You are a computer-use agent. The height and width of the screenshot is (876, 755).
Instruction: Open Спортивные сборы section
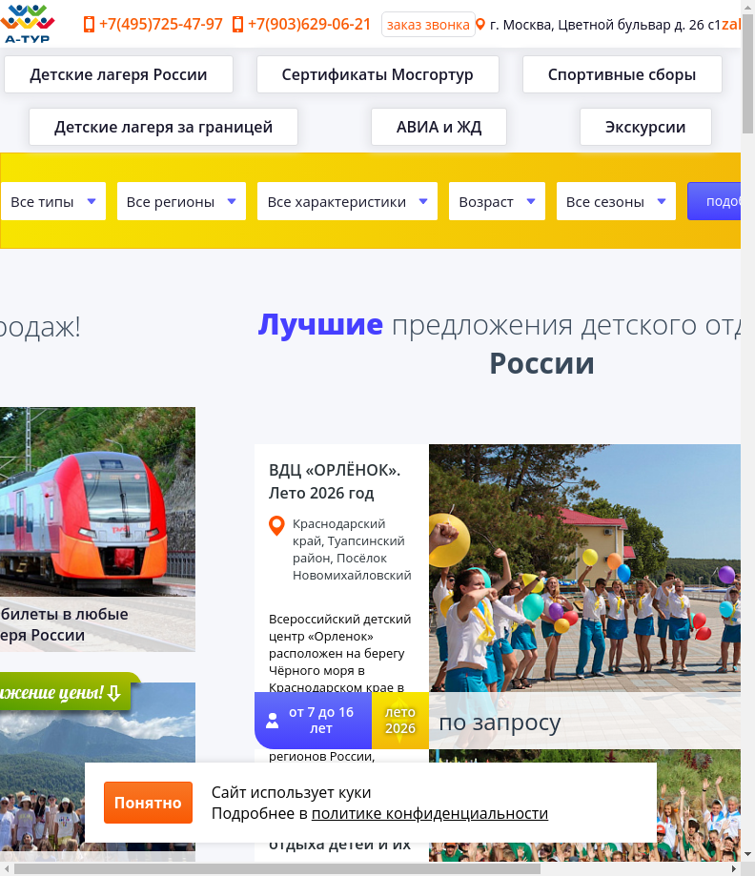tap(622, 74)
